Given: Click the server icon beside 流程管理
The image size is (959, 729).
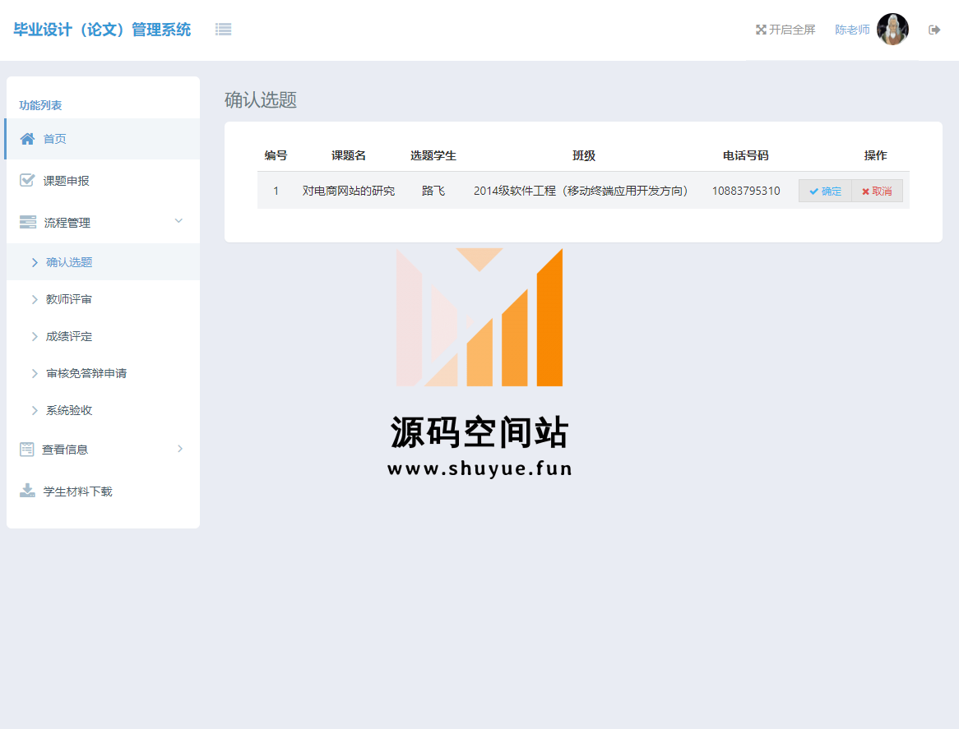Looking at the screenshot, I should 27,222.
